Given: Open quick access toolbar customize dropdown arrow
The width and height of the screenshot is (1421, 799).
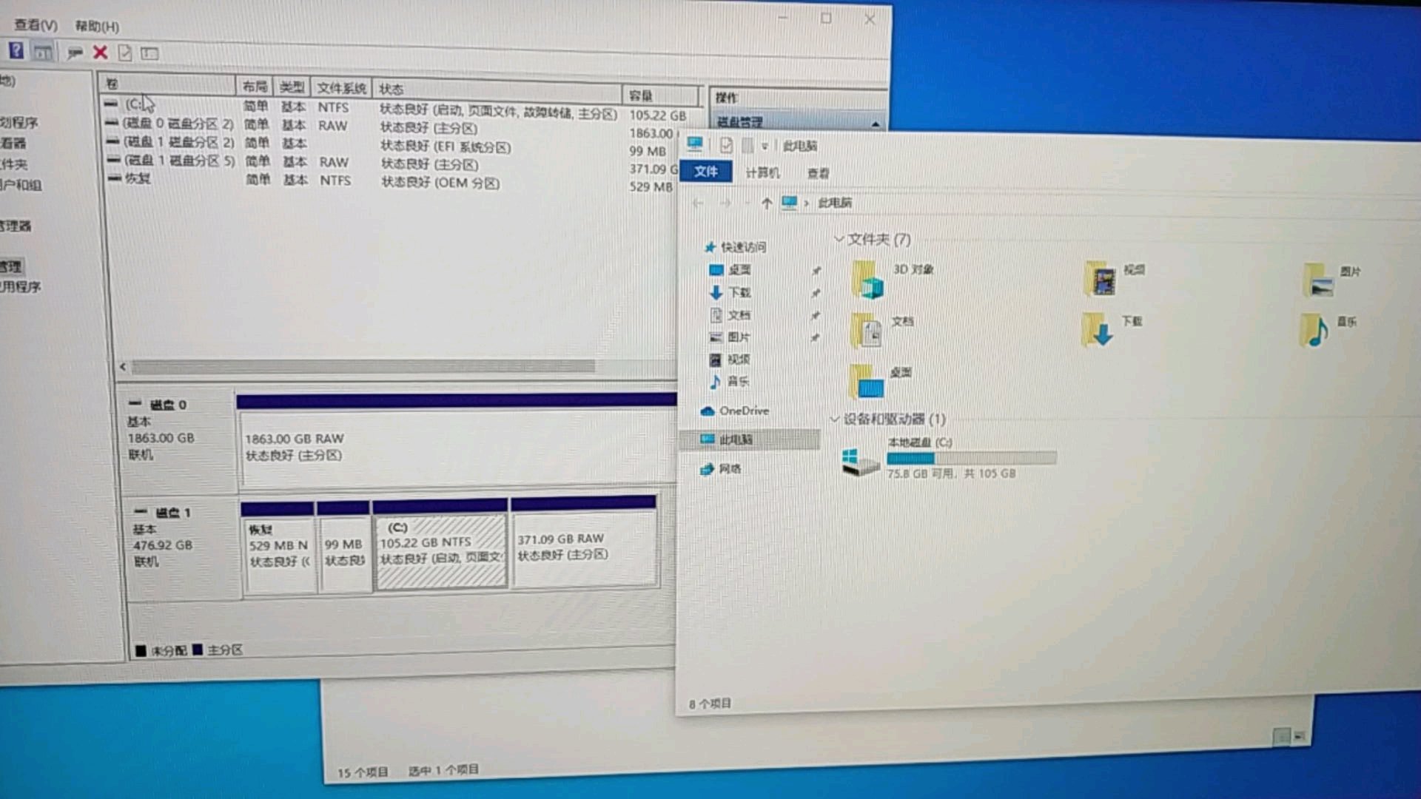Looking at the screenshot, I should pyautogui.click(x=765, y=146).
